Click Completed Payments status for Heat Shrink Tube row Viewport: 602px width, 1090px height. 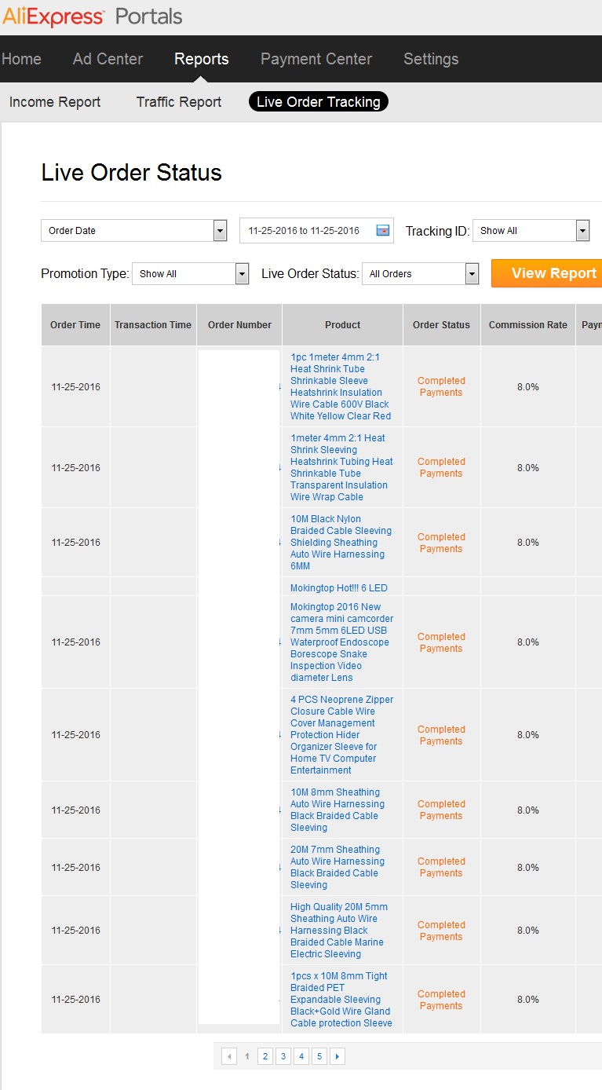tap(441, 386)
